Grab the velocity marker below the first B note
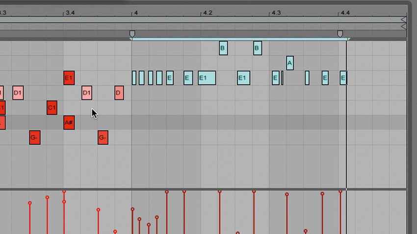Image resolution: width=417 pixels, height=234 pixels. click(219, 191)
